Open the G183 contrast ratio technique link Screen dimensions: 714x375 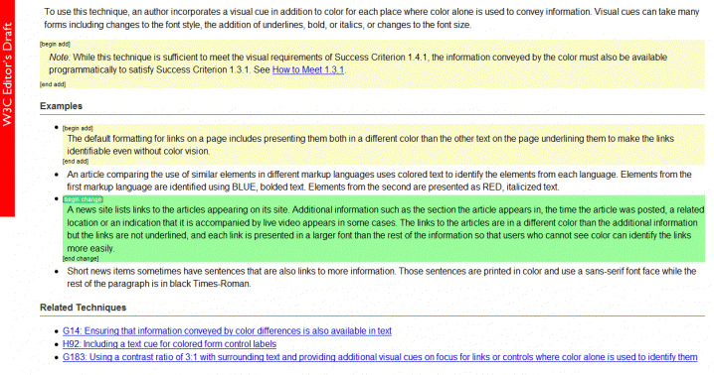380,357
